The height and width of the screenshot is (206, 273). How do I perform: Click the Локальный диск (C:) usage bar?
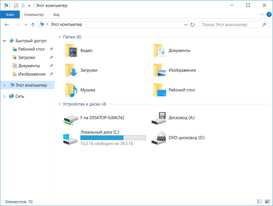click(x=113, y=138)
